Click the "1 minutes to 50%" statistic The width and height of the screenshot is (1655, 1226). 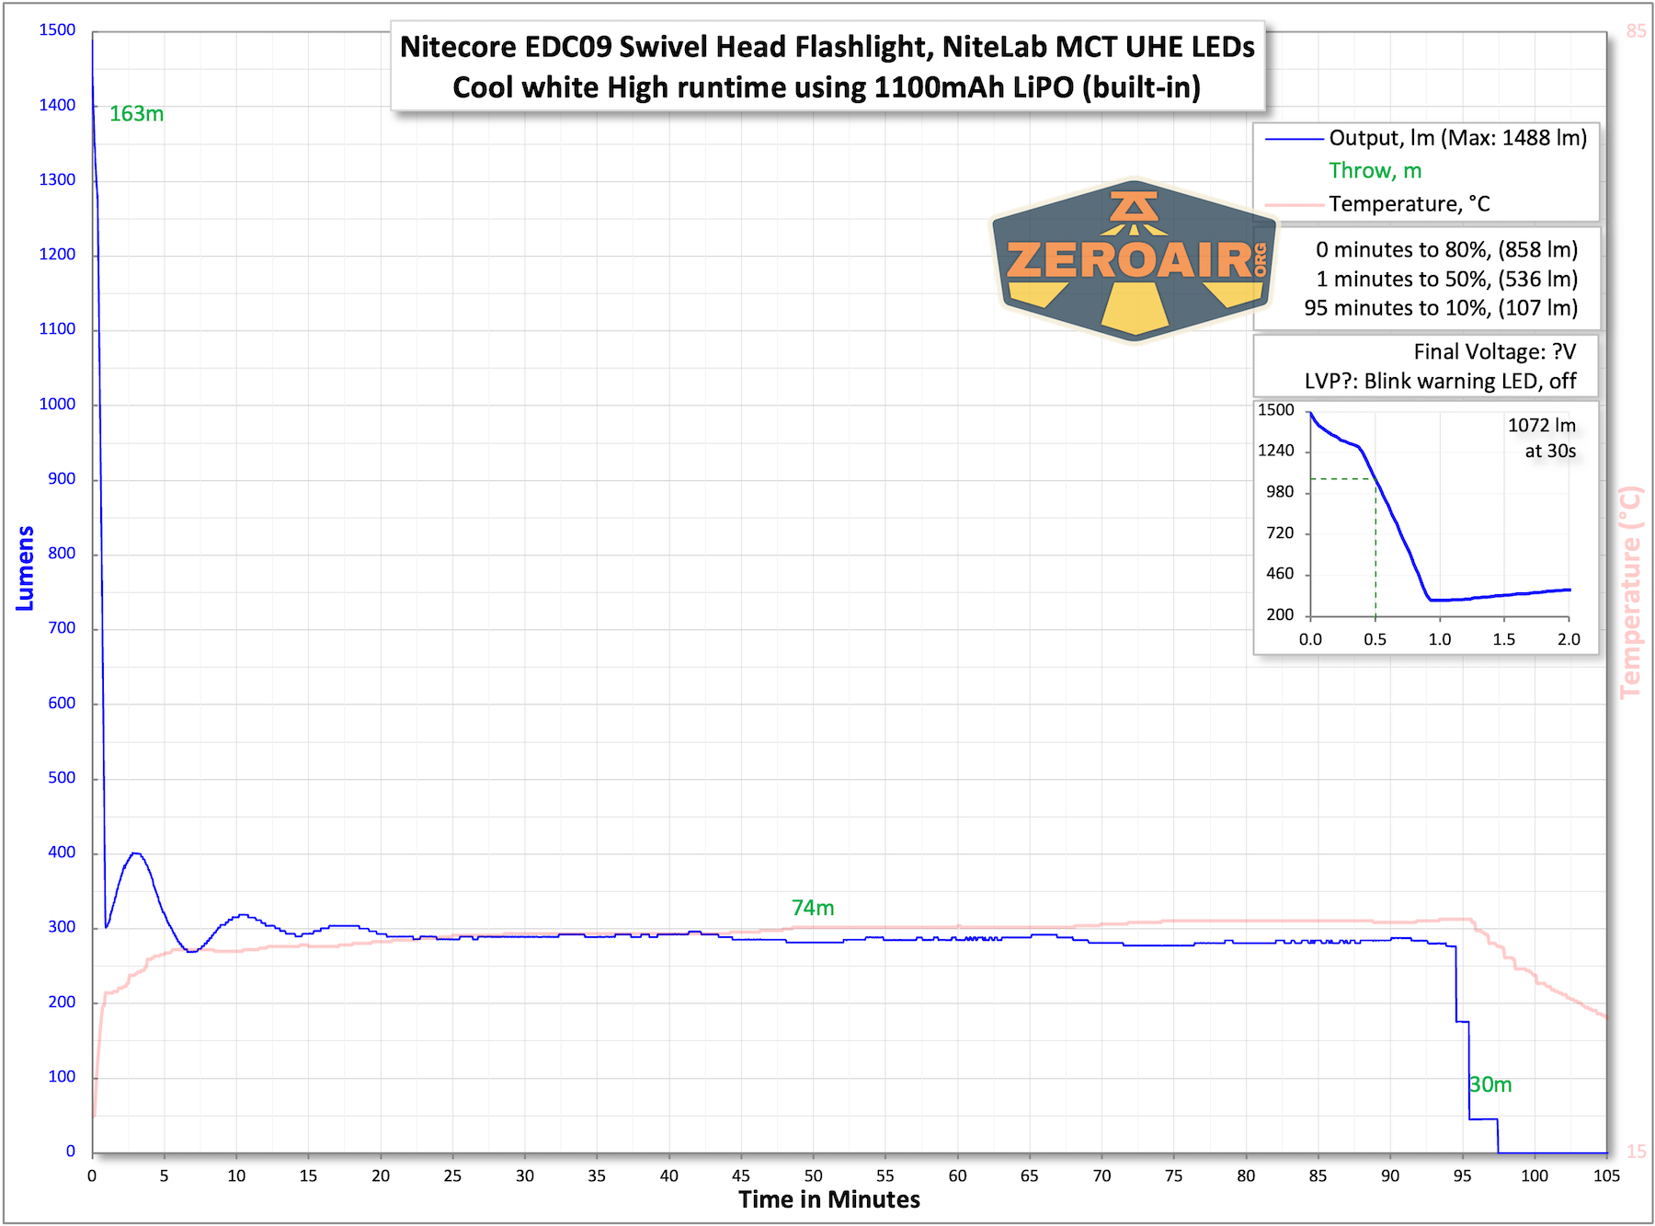pyautogui.click(x=1446, y=279)
